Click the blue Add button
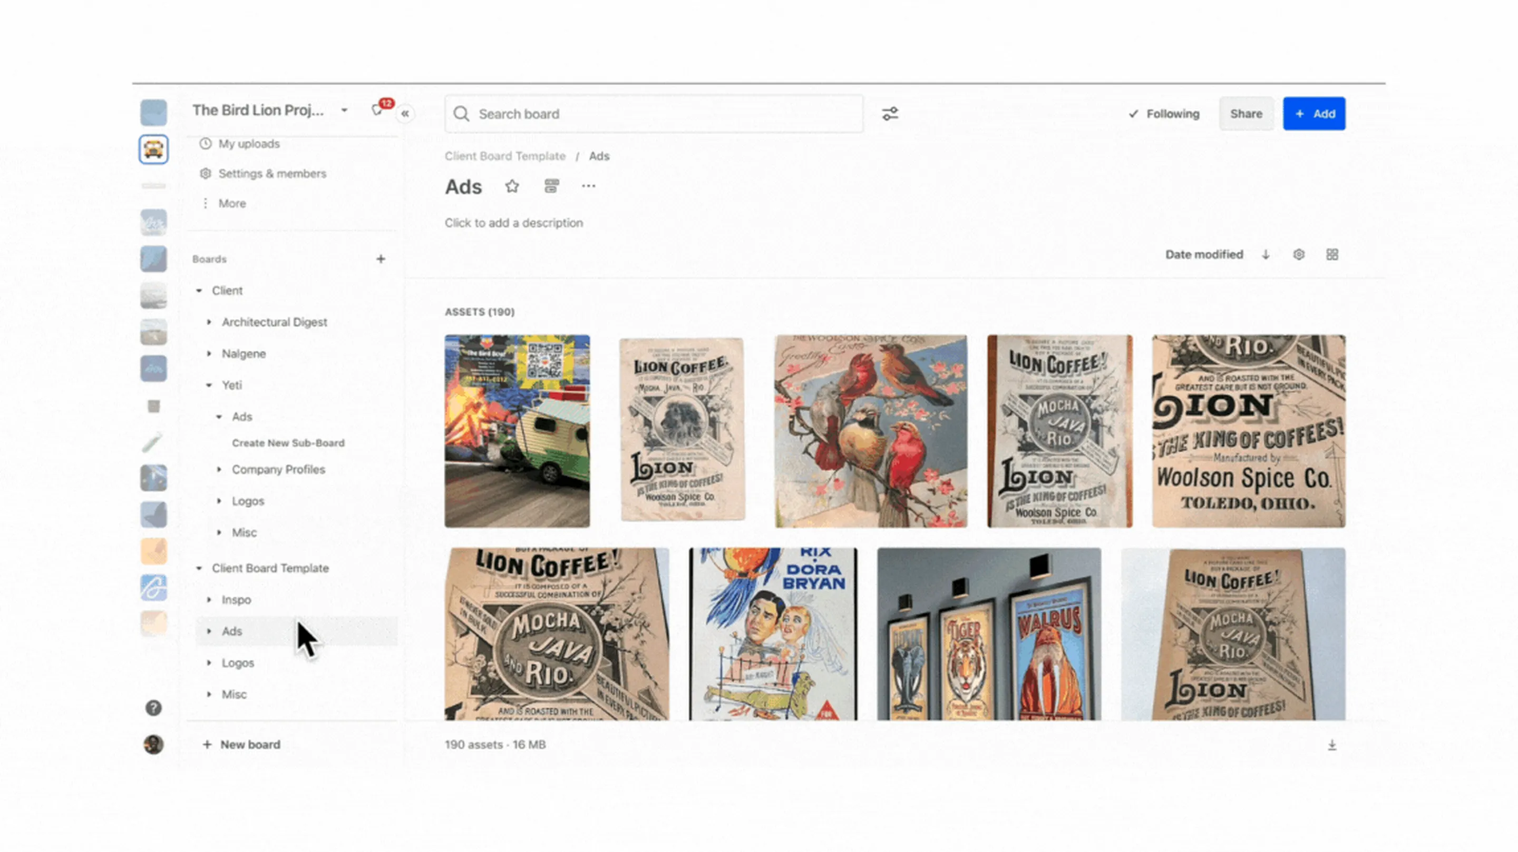 coord(1313,114)
